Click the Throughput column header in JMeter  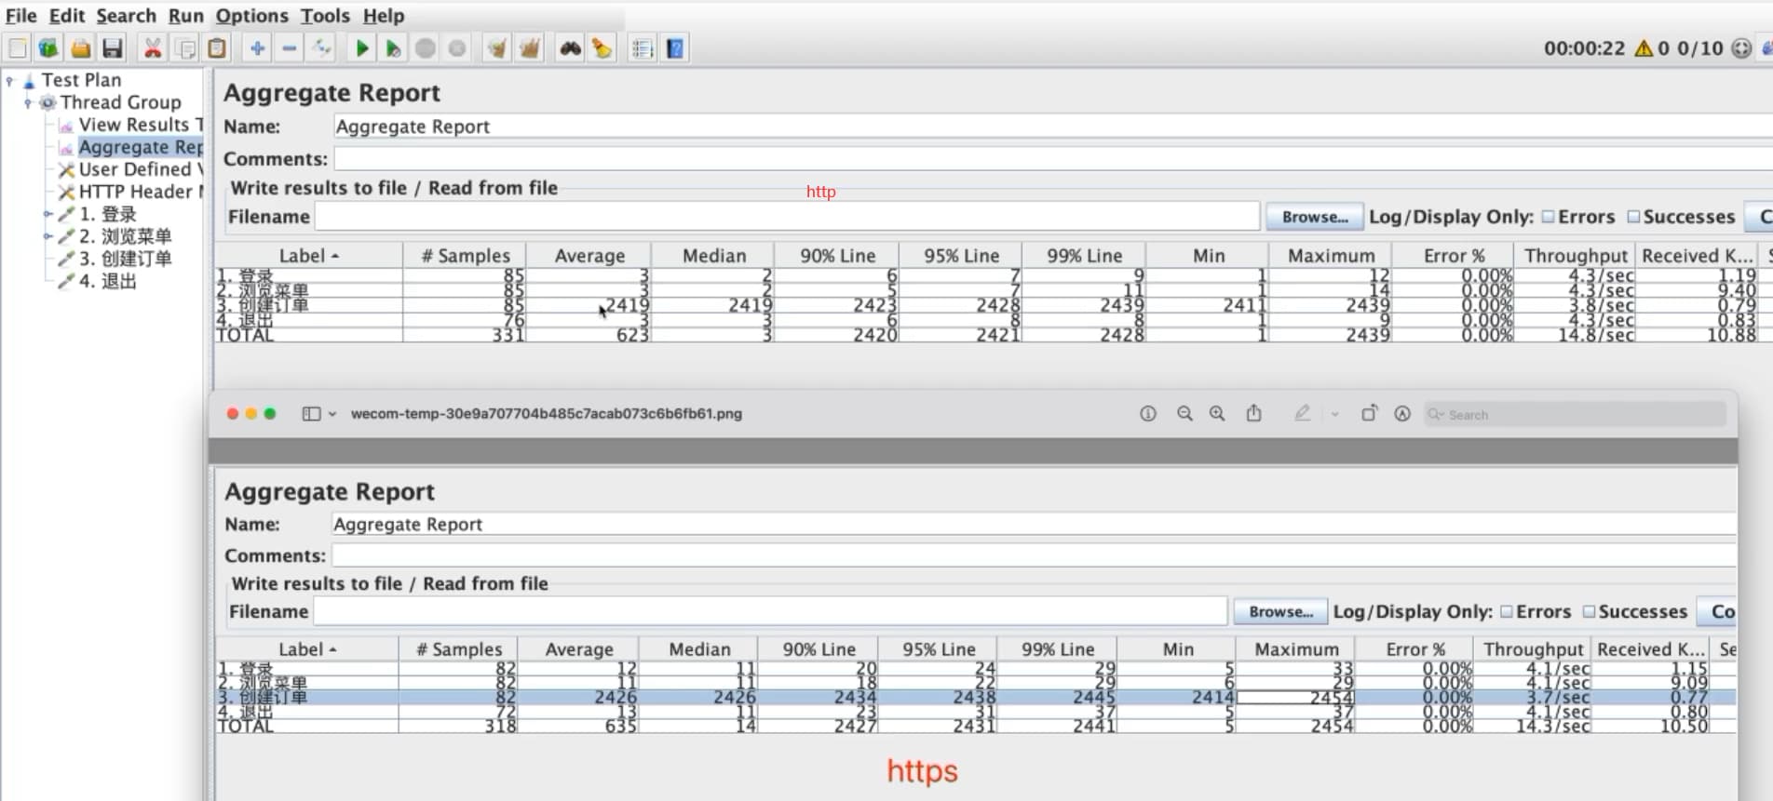pos(1576,256)
